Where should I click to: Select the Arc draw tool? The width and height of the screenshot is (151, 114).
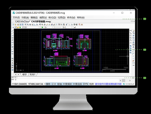[12, 45]
